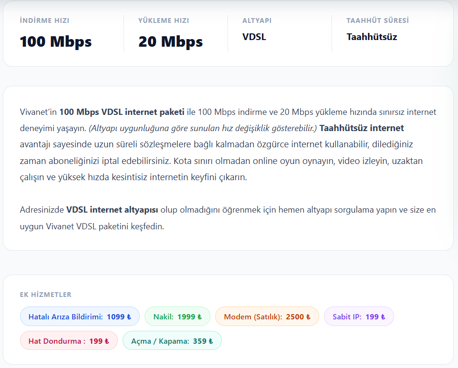Click the bold 'Taahhütsüz internet' text
458x368 pixels.
click(x=362, y=128)
